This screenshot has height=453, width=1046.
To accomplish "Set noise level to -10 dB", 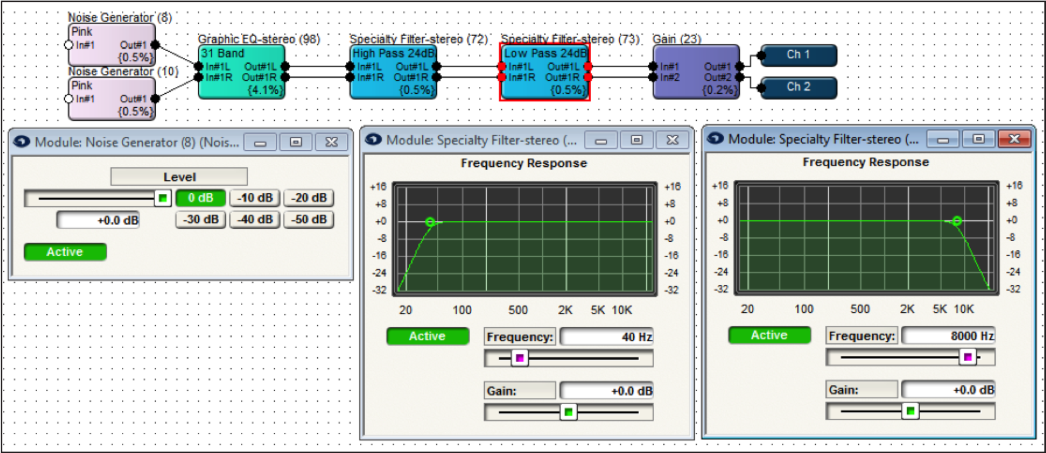I will click(255, 198).
